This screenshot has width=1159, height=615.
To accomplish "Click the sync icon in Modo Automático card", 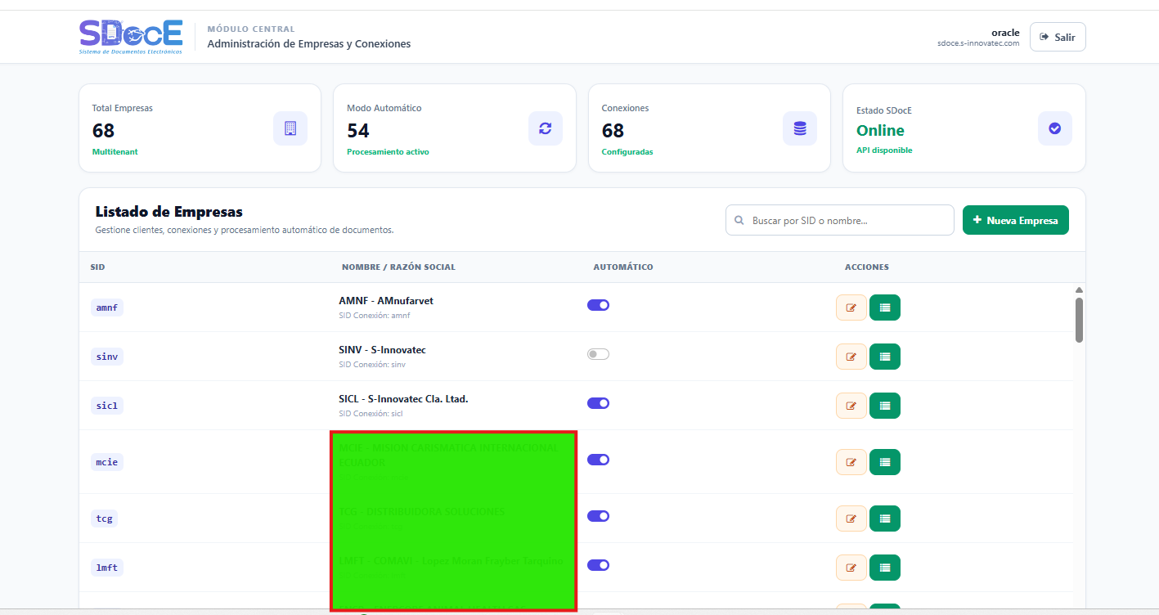I will tap(546, 128).
